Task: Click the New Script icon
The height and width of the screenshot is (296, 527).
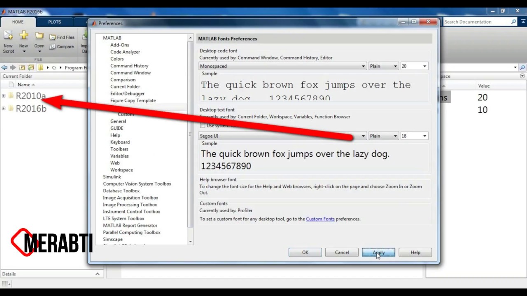Action: pos(8,36)
